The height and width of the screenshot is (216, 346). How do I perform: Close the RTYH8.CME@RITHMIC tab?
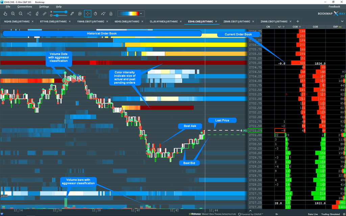pos(70,22)
